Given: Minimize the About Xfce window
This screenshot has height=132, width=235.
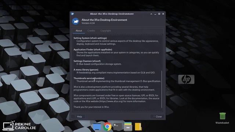Looking at the screenshot, I should click(155, 14).
